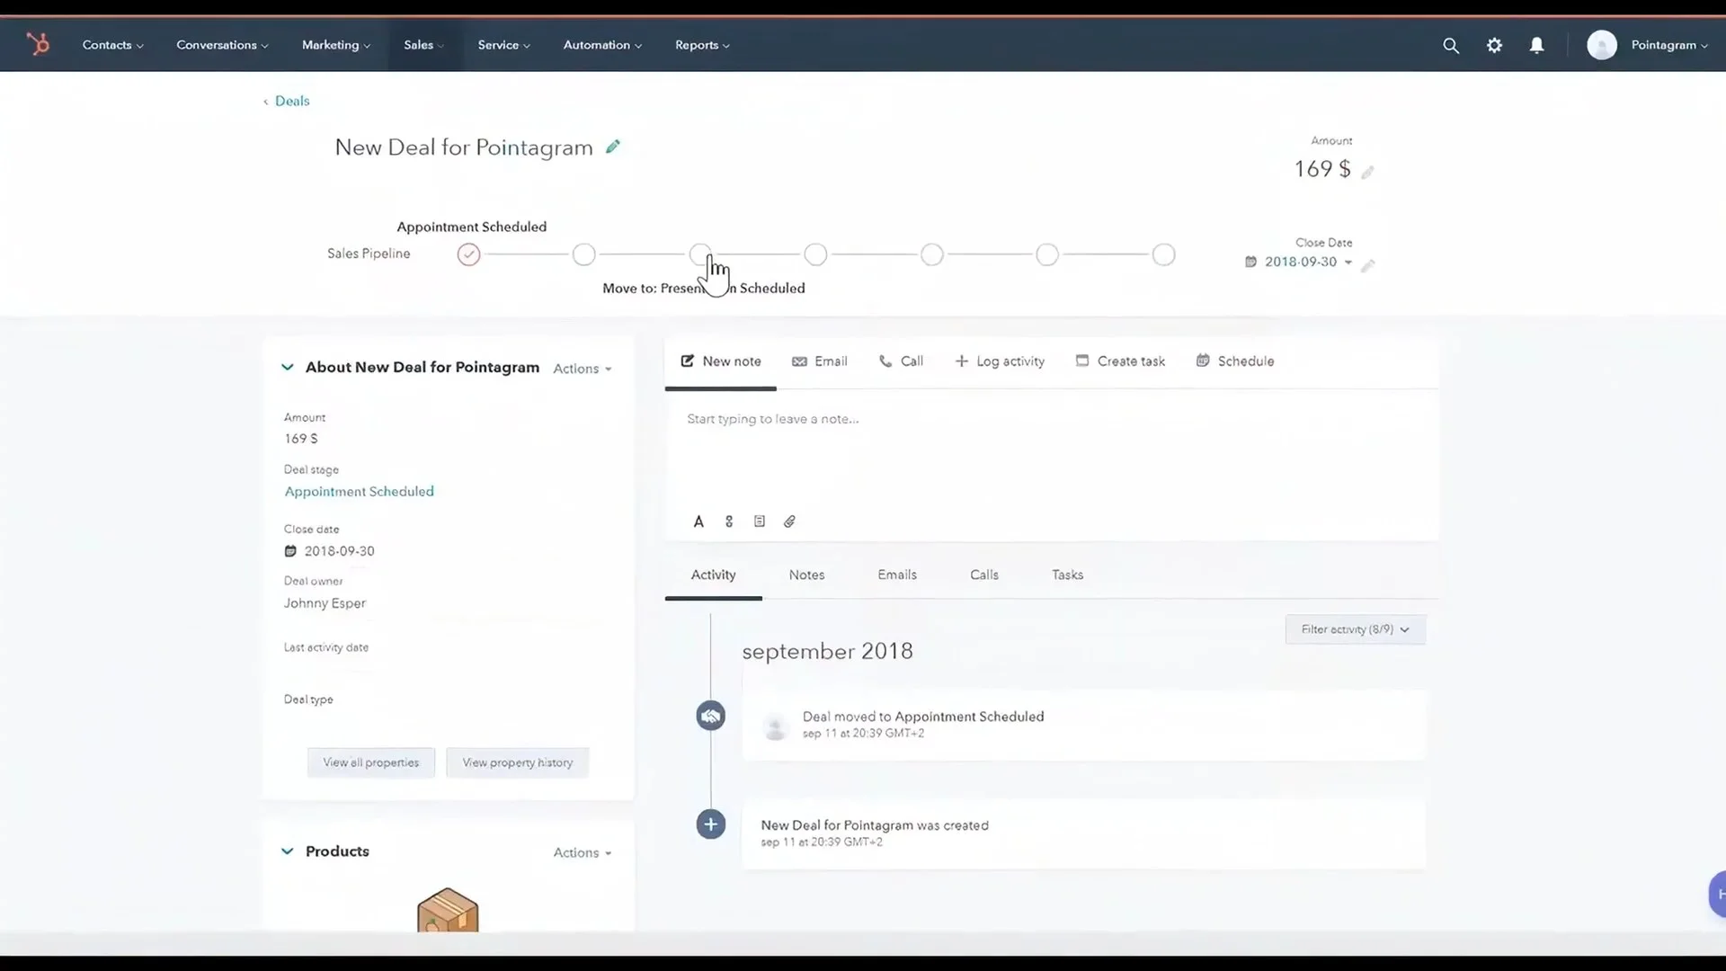Collapse About New Deal section chevron
Image resolution: width=1726 pixels, height=971 pixels.
(x=288, y=367)
